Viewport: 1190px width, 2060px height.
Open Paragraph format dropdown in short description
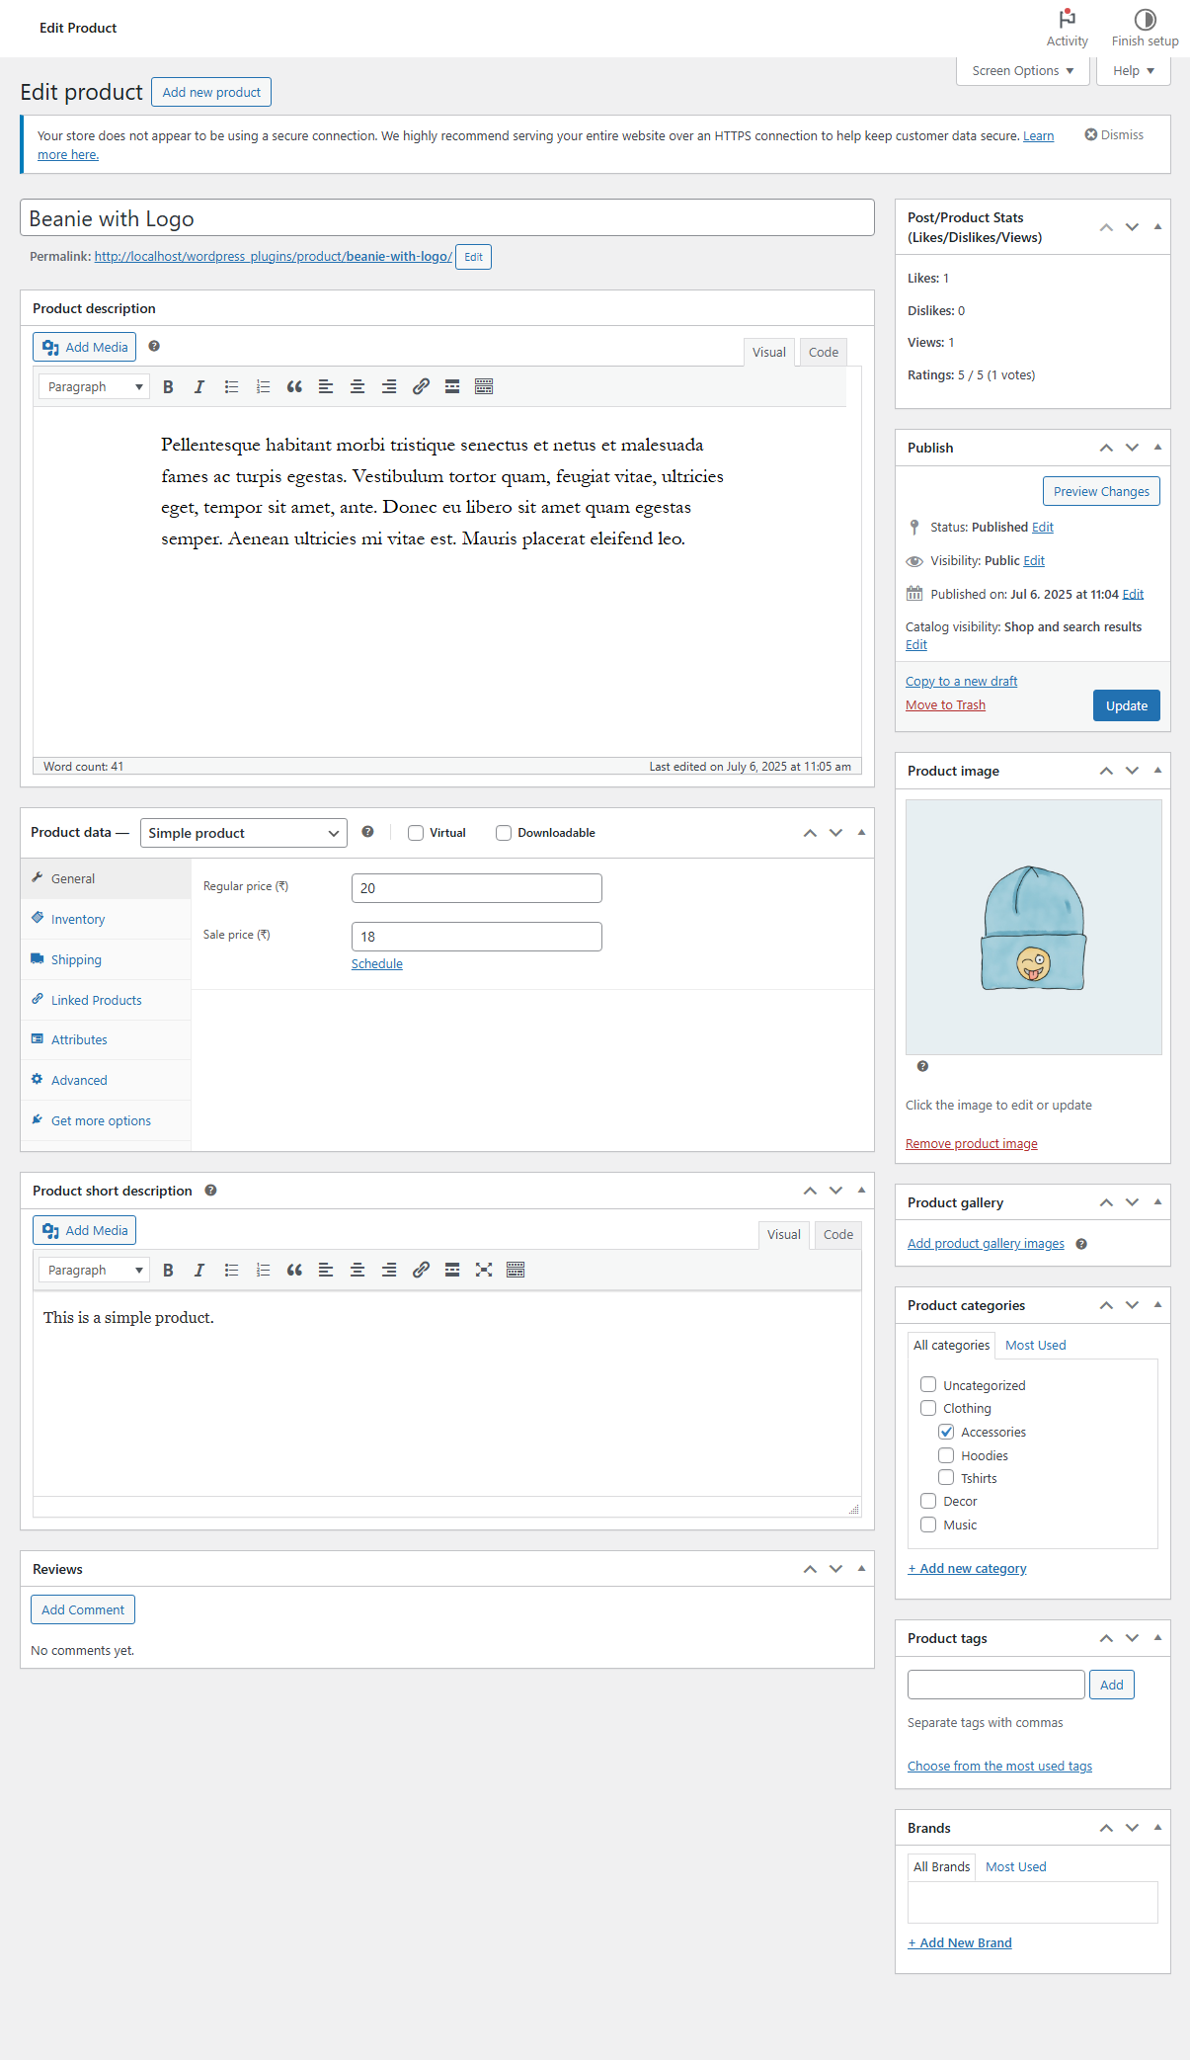pos(95,1270)
